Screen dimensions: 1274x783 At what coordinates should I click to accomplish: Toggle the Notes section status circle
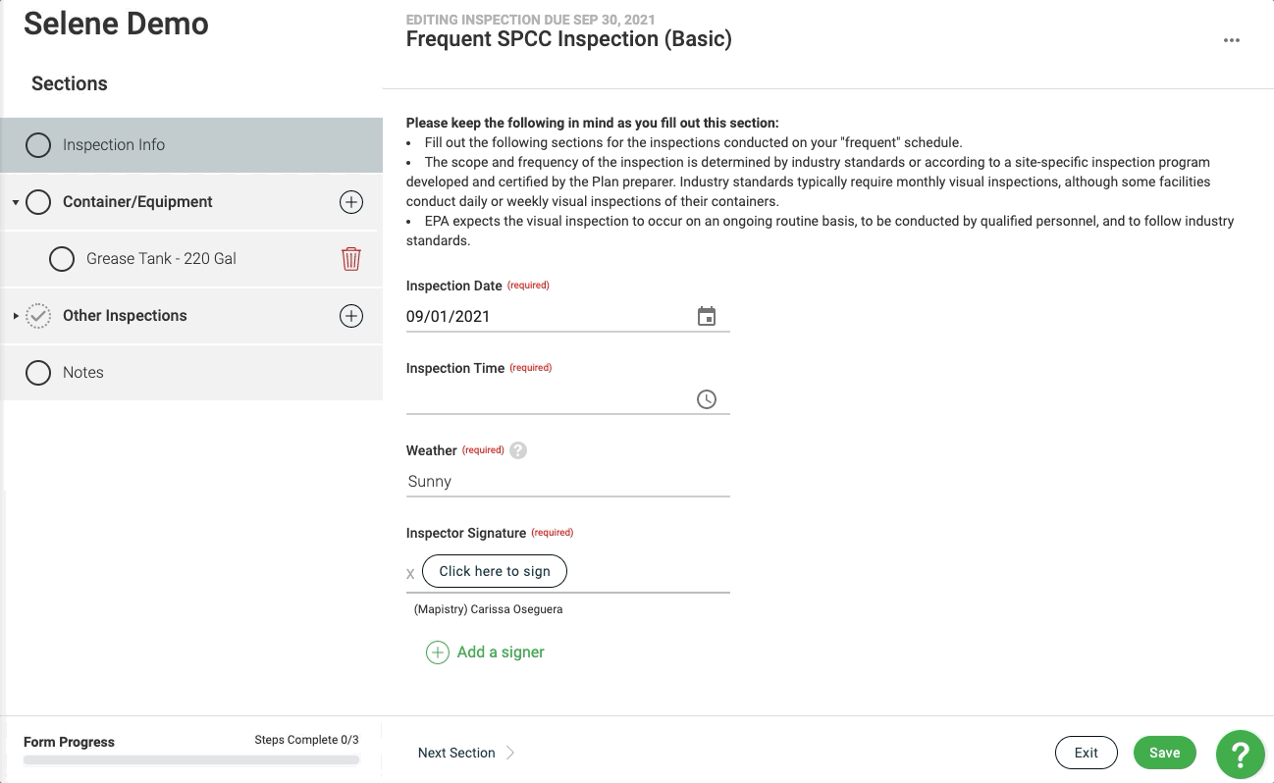38,373
